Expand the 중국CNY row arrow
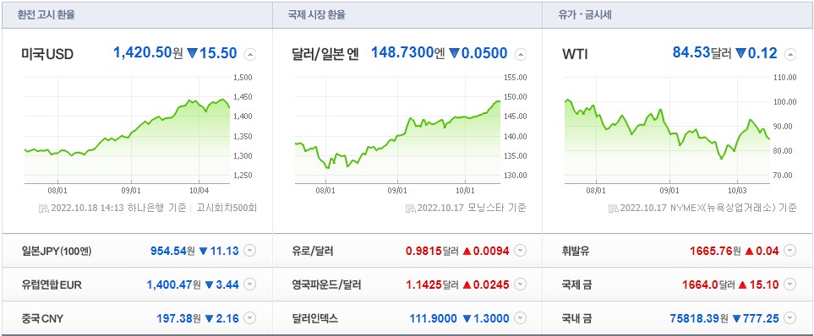Image resolution: width=814 pixels, height=336 pixels. coord(249,318)
